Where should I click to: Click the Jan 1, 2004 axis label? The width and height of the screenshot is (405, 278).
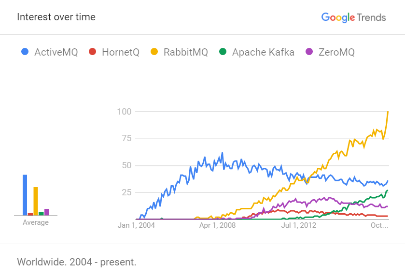137,225
